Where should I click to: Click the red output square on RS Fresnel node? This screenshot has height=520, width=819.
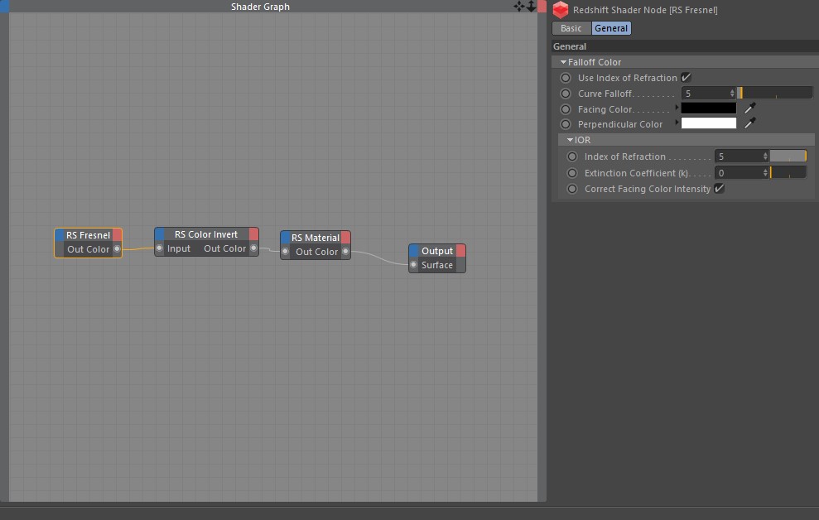[117, 235]
